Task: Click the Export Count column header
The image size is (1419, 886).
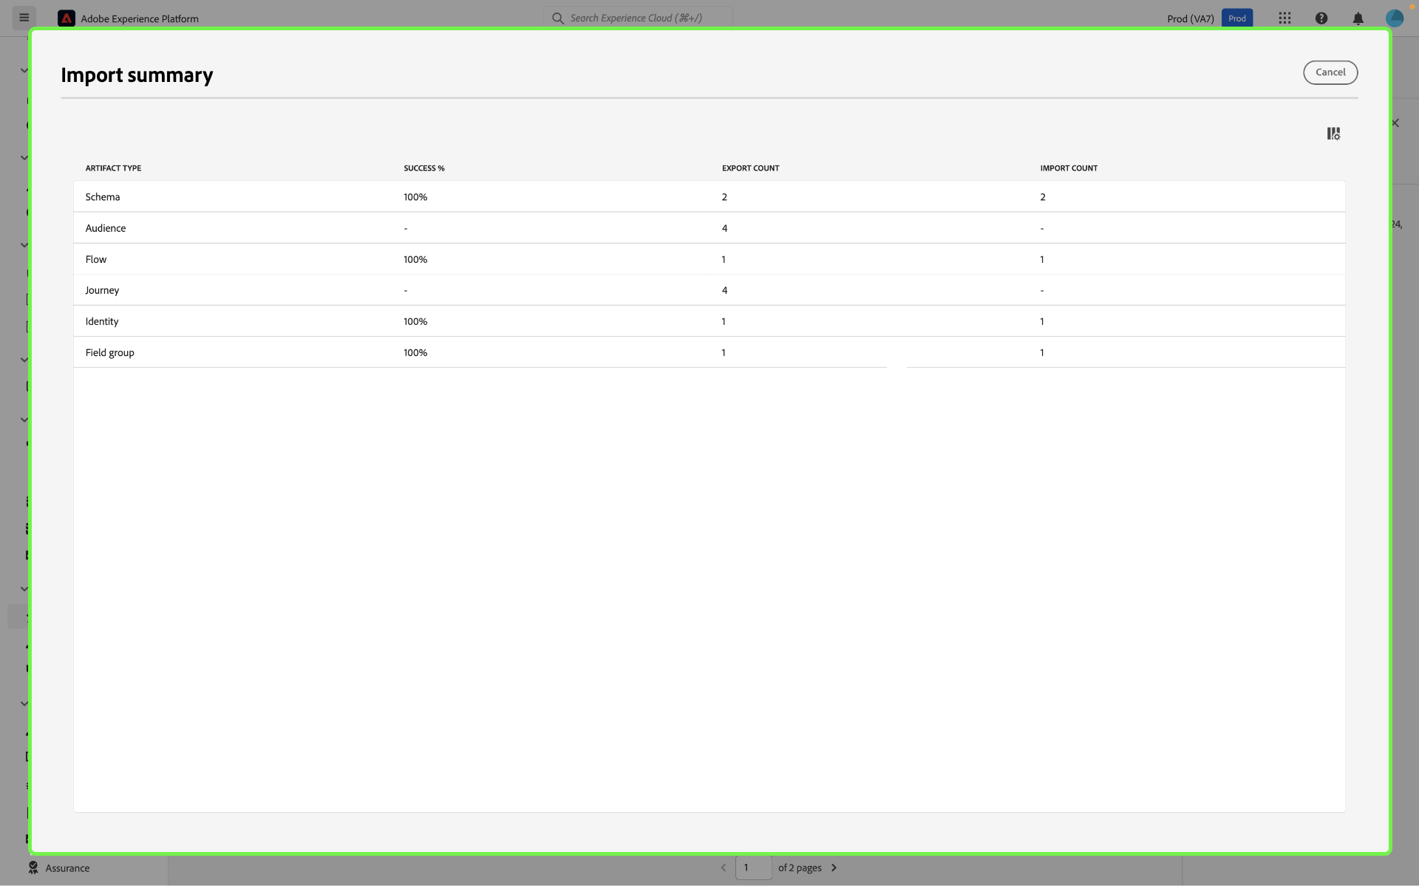Action: [x=750, y=168]
